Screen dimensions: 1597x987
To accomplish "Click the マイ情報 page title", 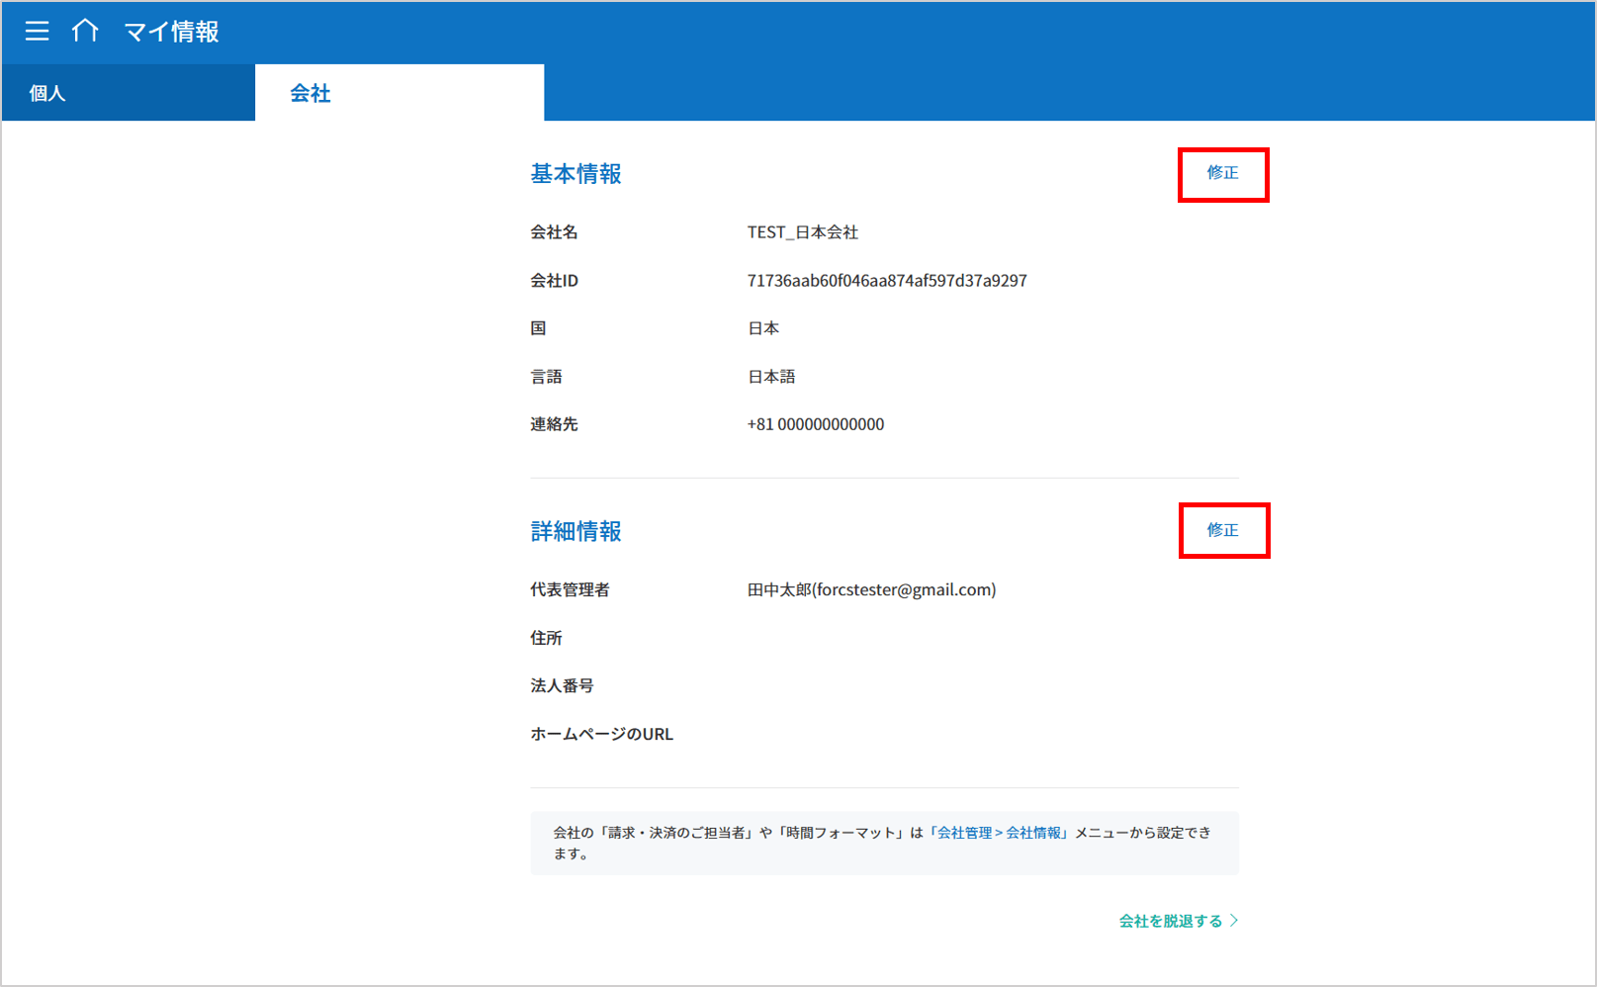I will point(171,32).
